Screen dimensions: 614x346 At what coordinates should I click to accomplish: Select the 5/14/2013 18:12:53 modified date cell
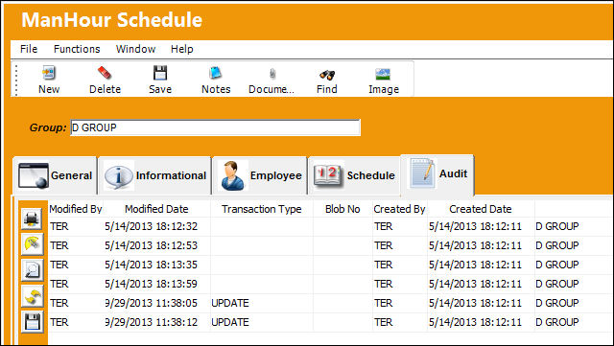pos(156,245)
